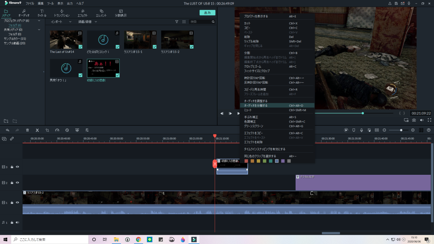The image size is (434, 244).
Task: Click the render preview icon above timeline
Action: [346, 130]
